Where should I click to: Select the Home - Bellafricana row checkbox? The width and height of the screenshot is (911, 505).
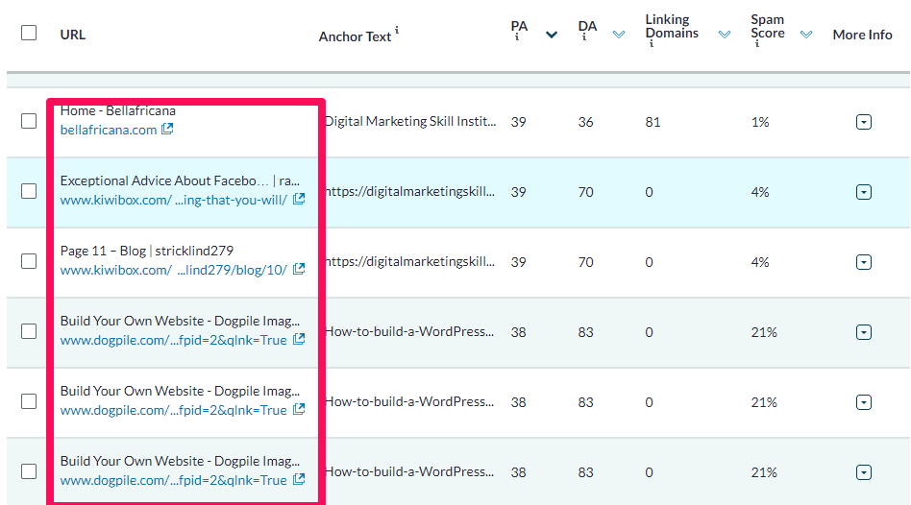pos(29,121)
